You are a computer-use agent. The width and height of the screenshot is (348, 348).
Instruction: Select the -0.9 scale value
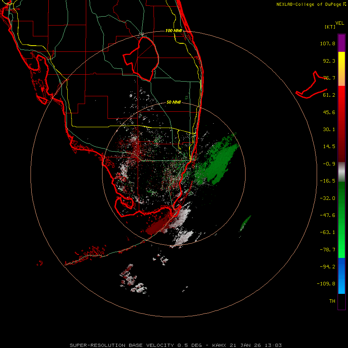point(329,164)
